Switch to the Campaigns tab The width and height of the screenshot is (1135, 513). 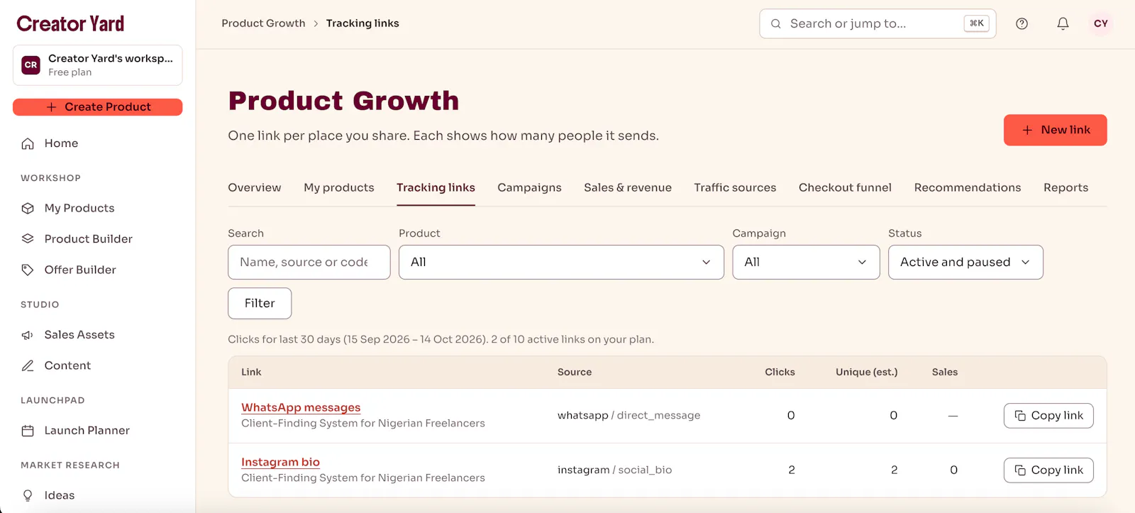[x=529, y=187]
